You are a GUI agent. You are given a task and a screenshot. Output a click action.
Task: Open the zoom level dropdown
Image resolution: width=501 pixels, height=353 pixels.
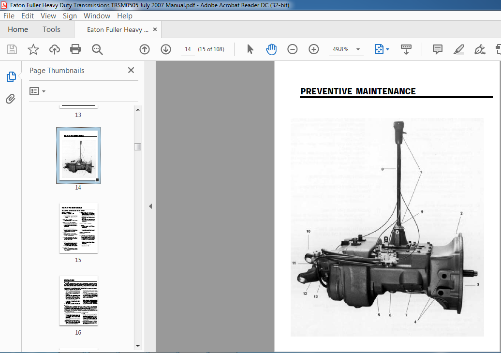[358, 49]
